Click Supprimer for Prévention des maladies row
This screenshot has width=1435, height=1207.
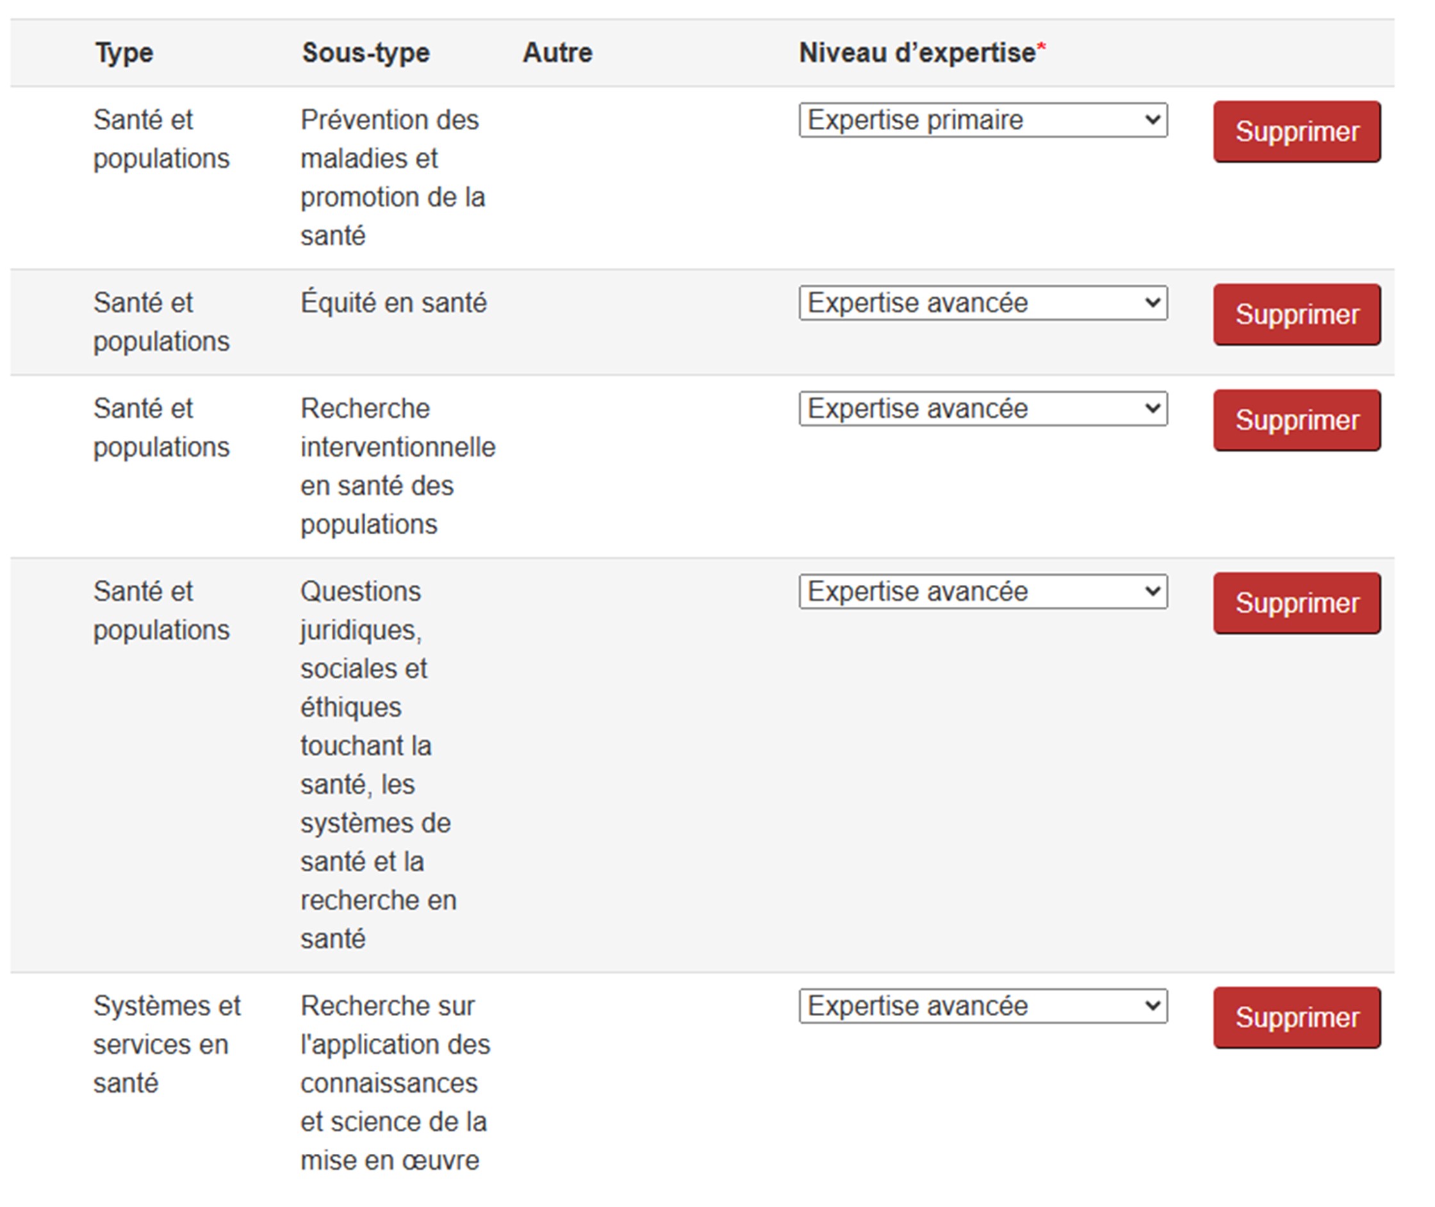coord(1296,132)
